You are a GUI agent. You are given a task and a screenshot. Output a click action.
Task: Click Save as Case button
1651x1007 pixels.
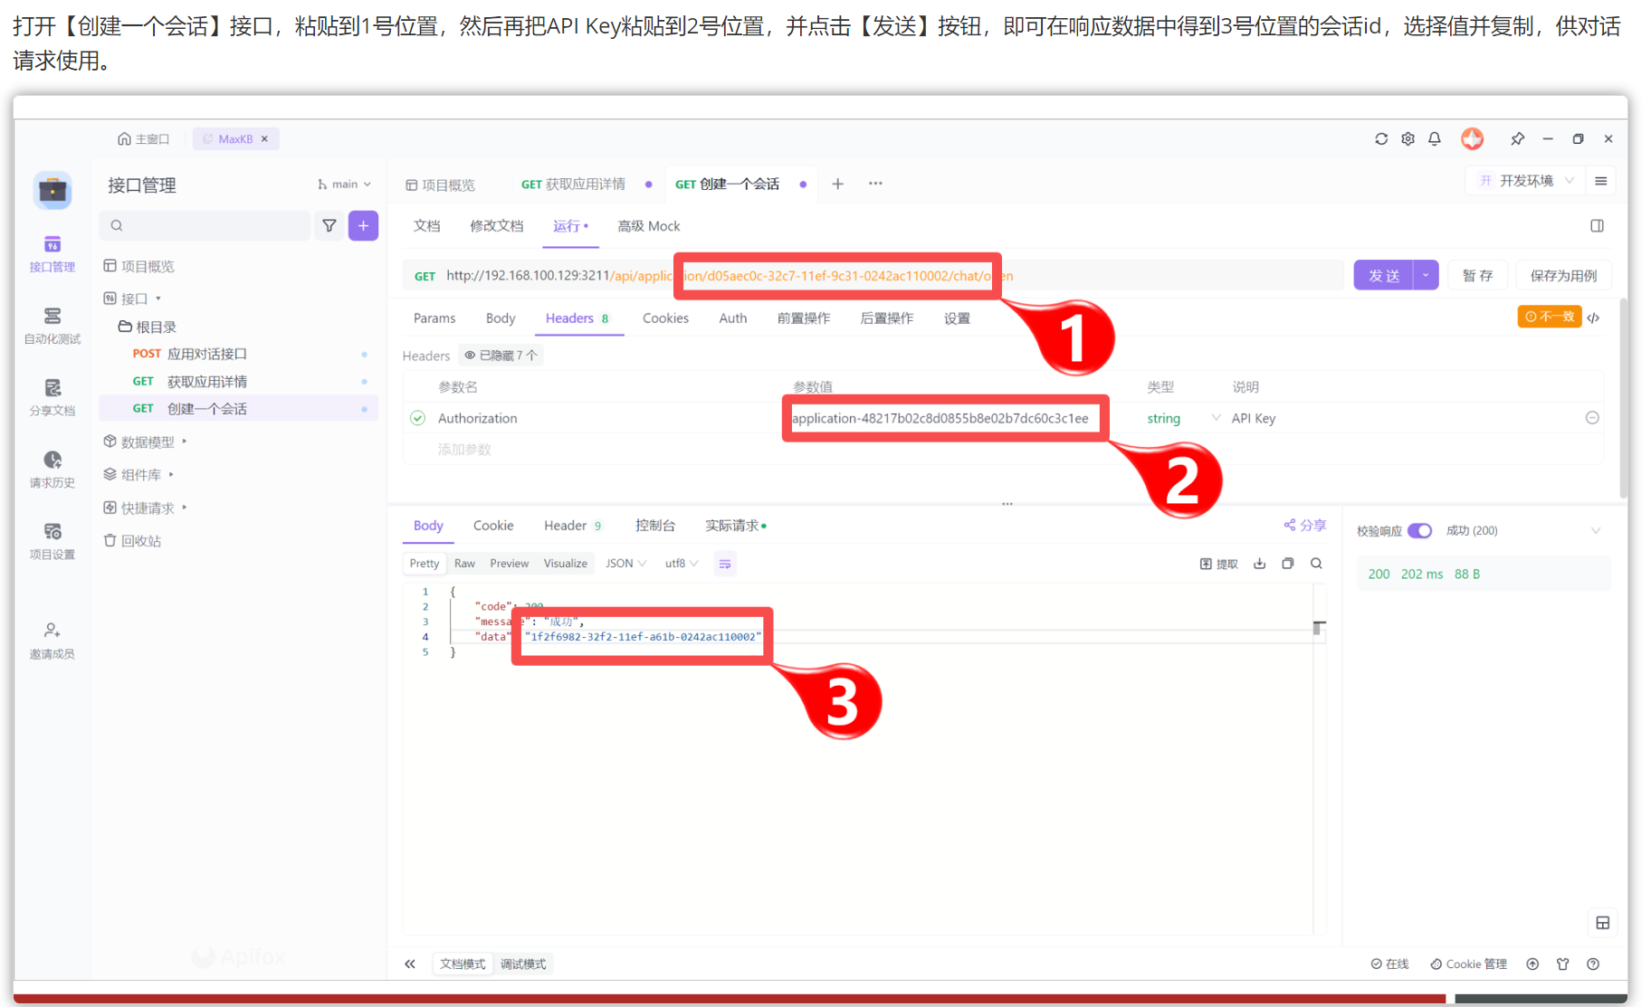[x=1562, y=275]
